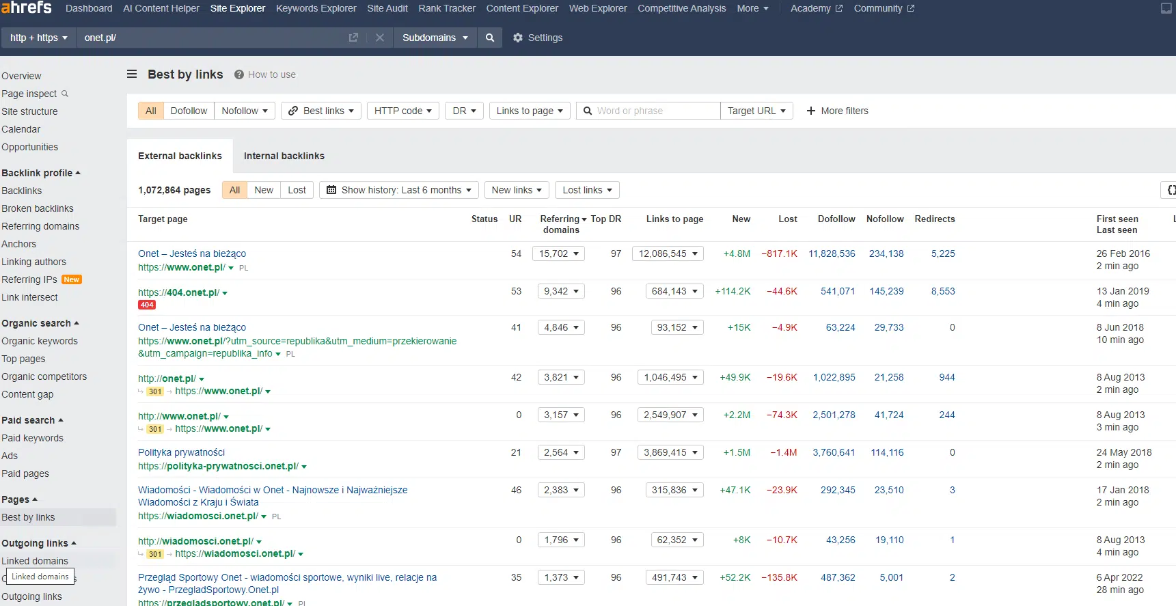1176x606 pixels.
Task: Open the More menu in top navigation
Action: pyautogui.click(x=752, y=8)
